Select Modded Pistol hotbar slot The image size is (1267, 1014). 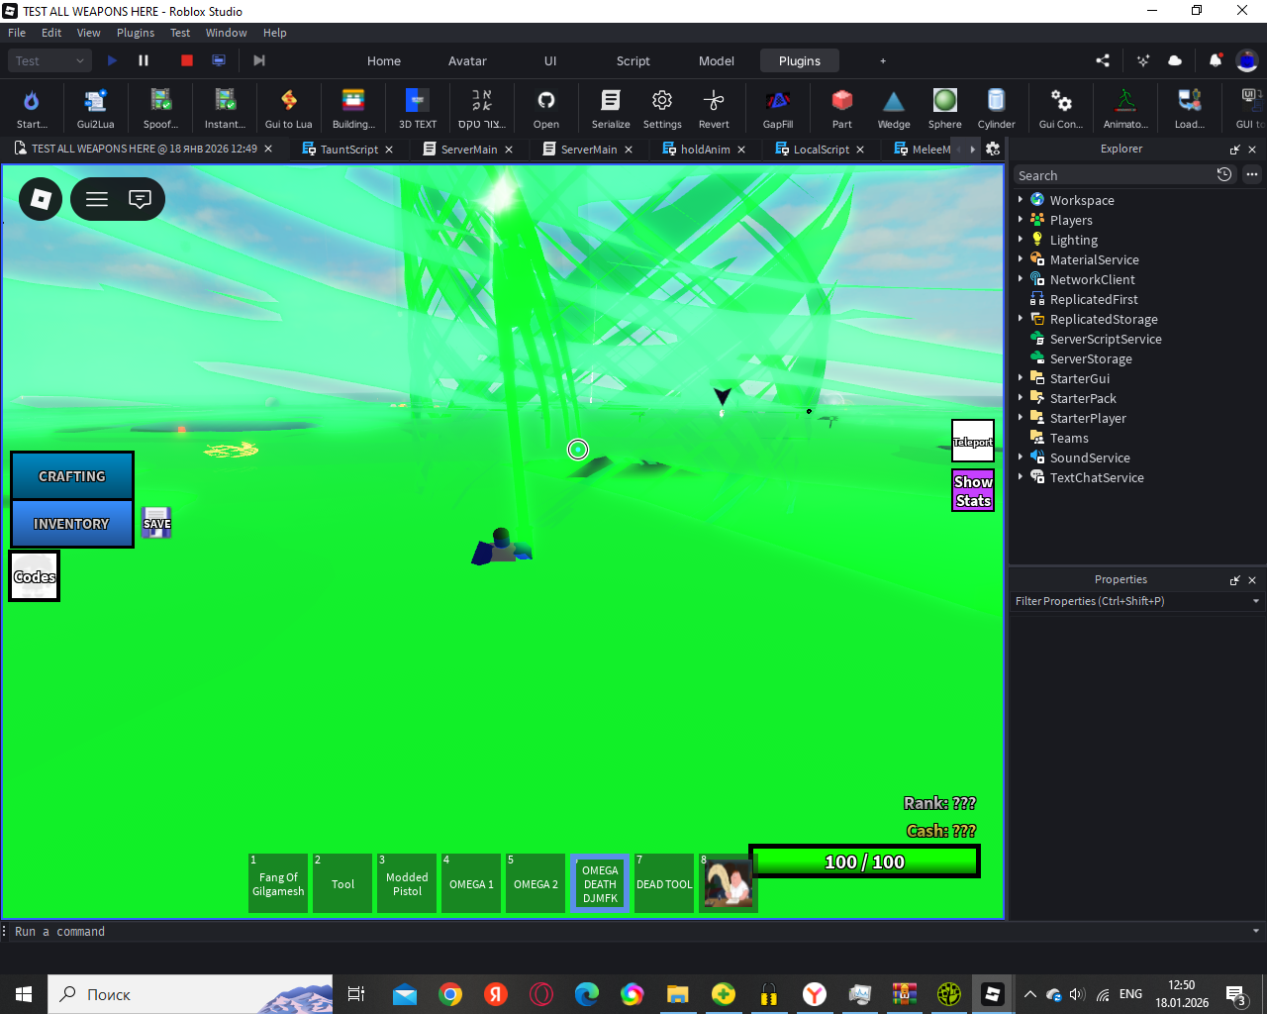407,883
